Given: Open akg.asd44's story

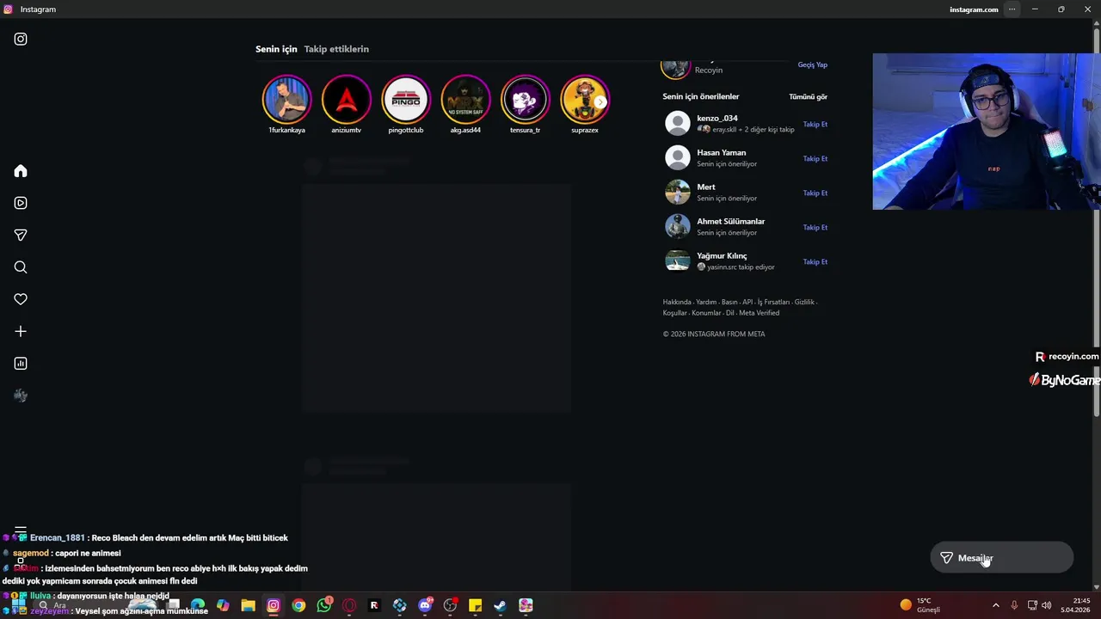Looking at the screenshot, I should [465, 100].
